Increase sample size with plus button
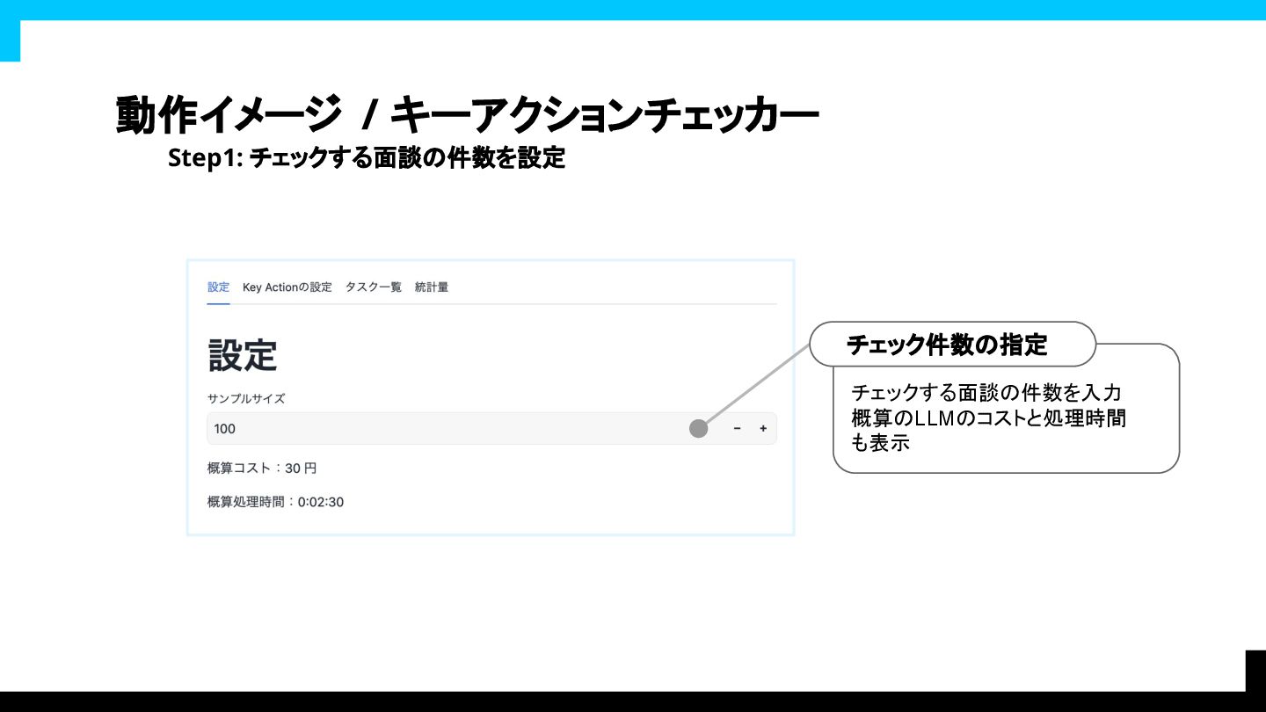Image resolution: width=1266 pixels, height=712 pixels. (x=763, y=429)
